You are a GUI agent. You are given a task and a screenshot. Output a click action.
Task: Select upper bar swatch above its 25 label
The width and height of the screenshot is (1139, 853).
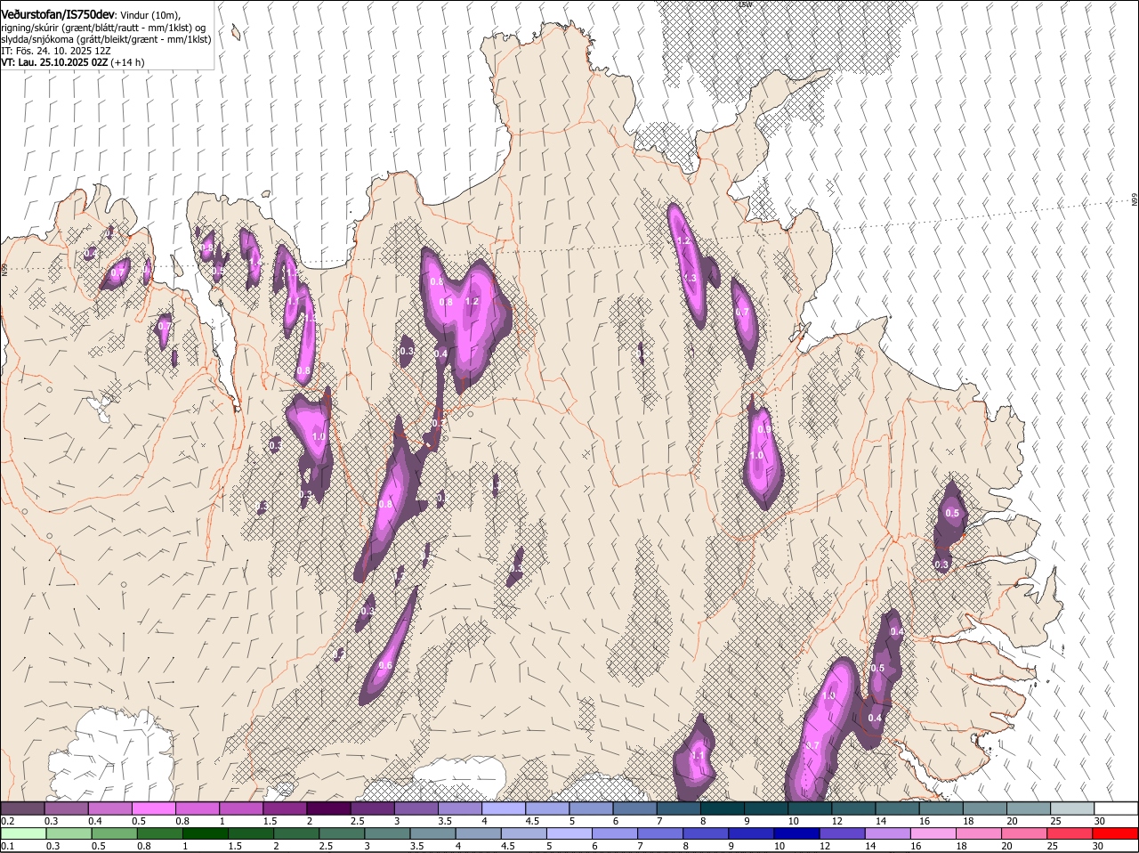[1071, 808]
